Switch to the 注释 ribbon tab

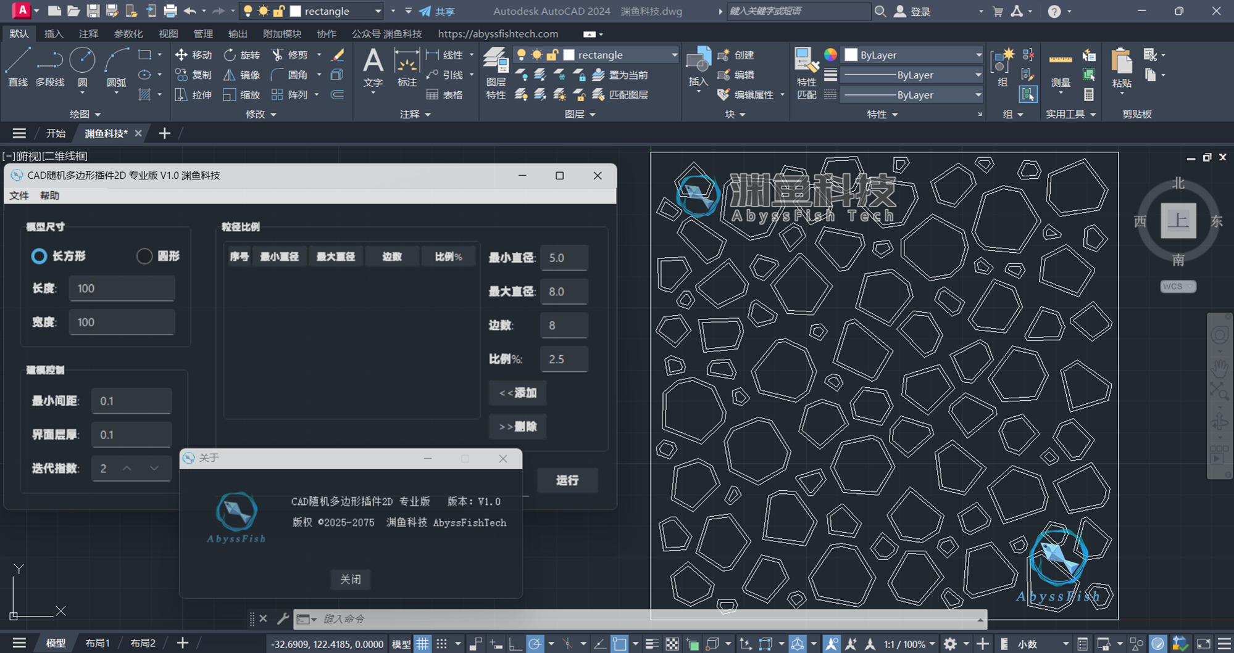tap(88, 34)
